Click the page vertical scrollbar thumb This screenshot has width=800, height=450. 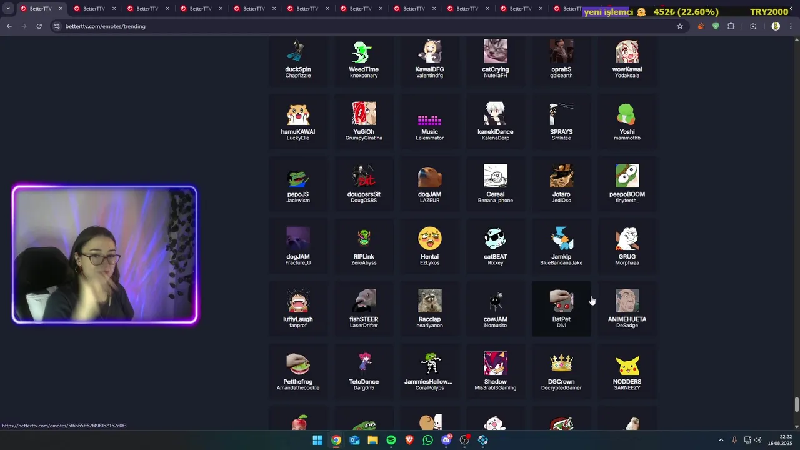(x=796, y=404)
